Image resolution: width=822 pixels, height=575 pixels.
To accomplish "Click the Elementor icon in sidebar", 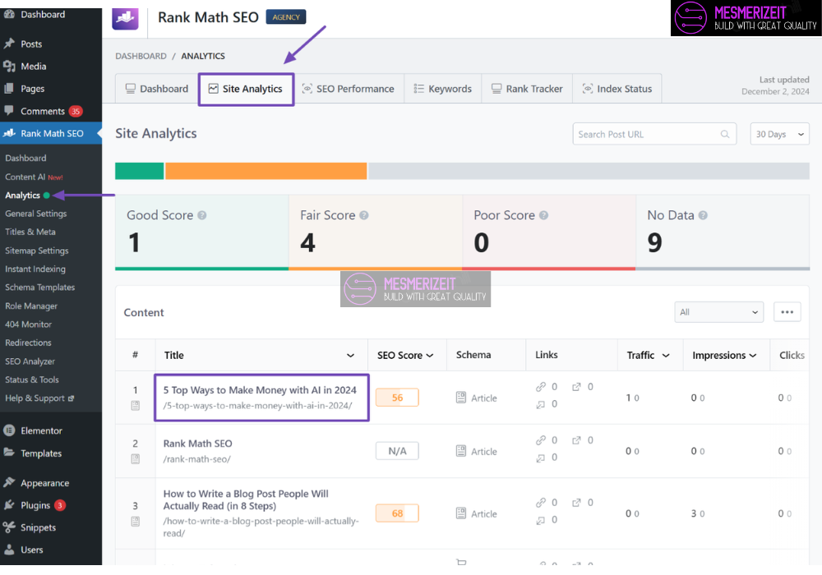I will pos(9,430).
